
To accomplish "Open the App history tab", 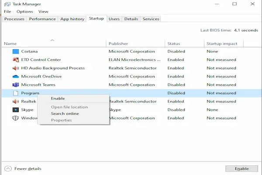I will coord(72,19).
